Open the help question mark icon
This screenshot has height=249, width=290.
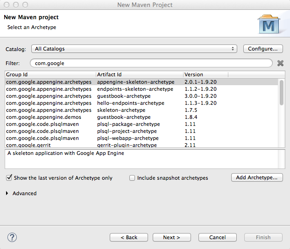12,237
